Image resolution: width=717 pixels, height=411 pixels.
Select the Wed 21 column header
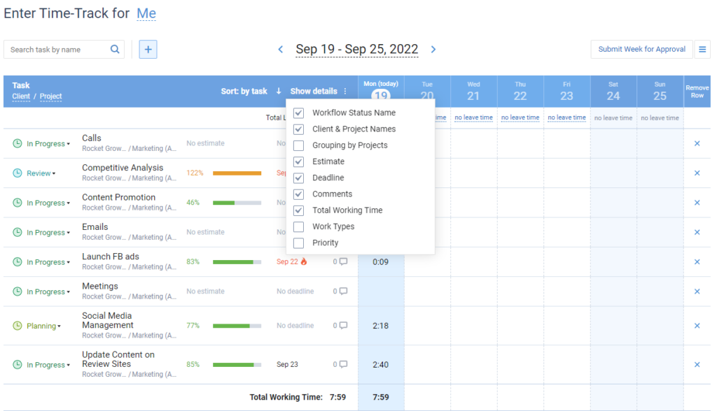(473, 89)
